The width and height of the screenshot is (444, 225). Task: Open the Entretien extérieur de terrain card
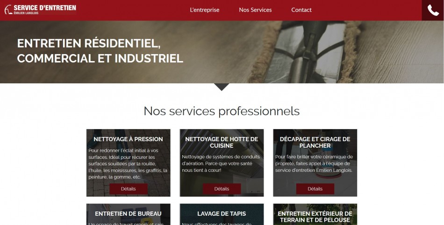(315, 214)
